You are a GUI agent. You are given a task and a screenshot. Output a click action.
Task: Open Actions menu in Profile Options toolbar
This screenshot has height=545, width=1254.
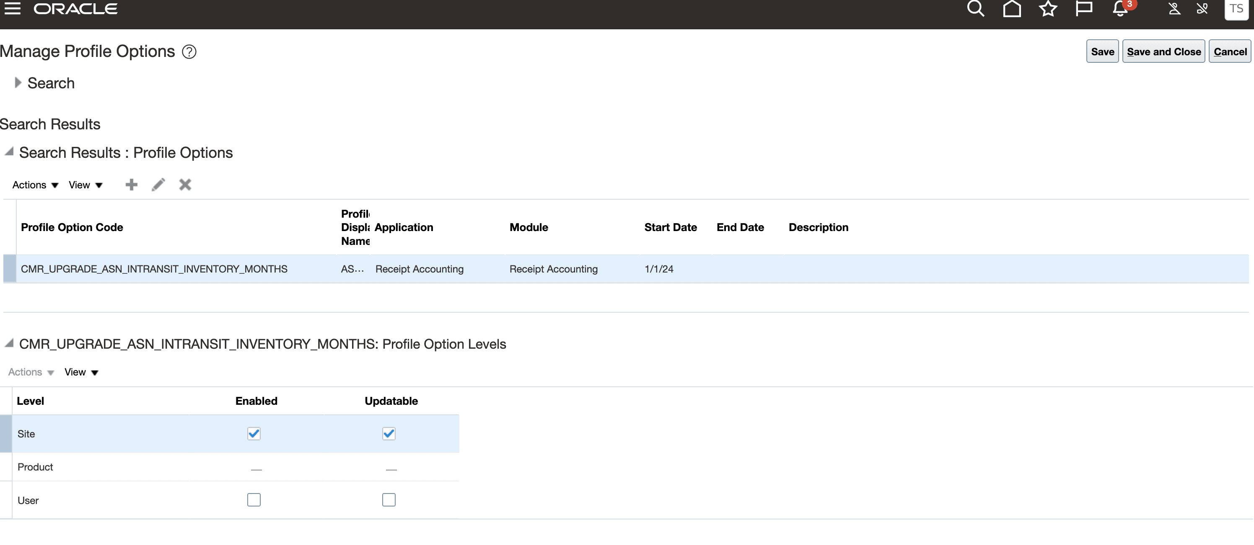click(35, 185)
